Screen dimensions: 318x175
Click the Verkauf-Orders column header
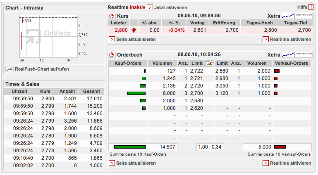[291, 63]
